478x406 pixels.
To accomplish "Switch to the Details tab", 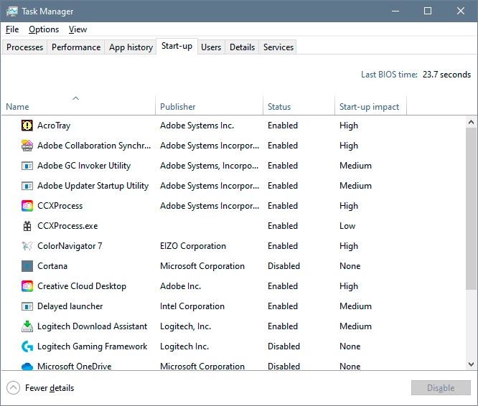I will coord(242,47).
